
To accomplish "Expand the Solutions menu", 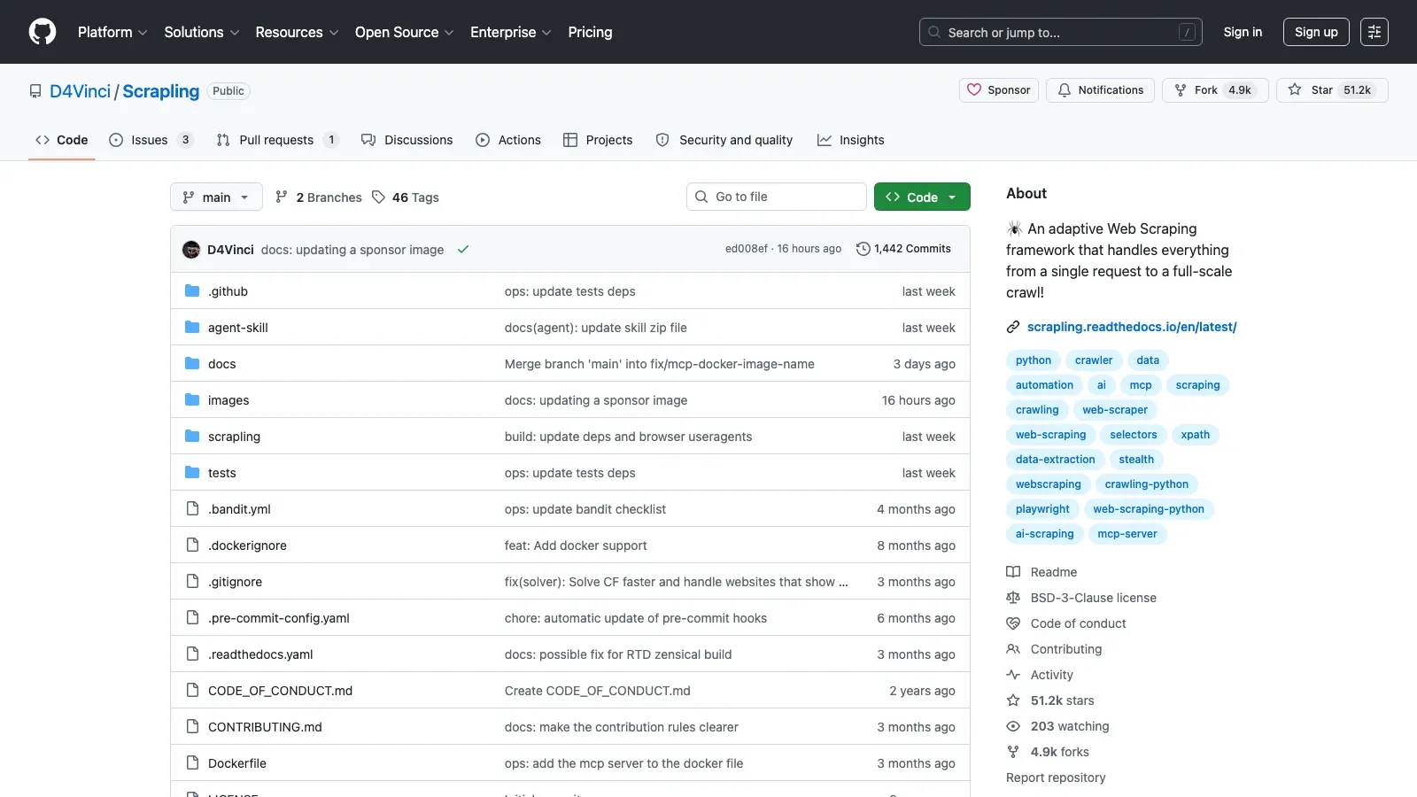I will point(202,32).
